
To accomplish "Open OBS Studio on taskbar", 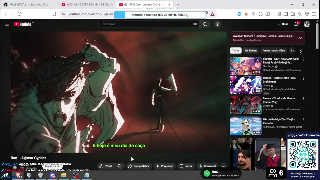I will (x=75, y=175).
